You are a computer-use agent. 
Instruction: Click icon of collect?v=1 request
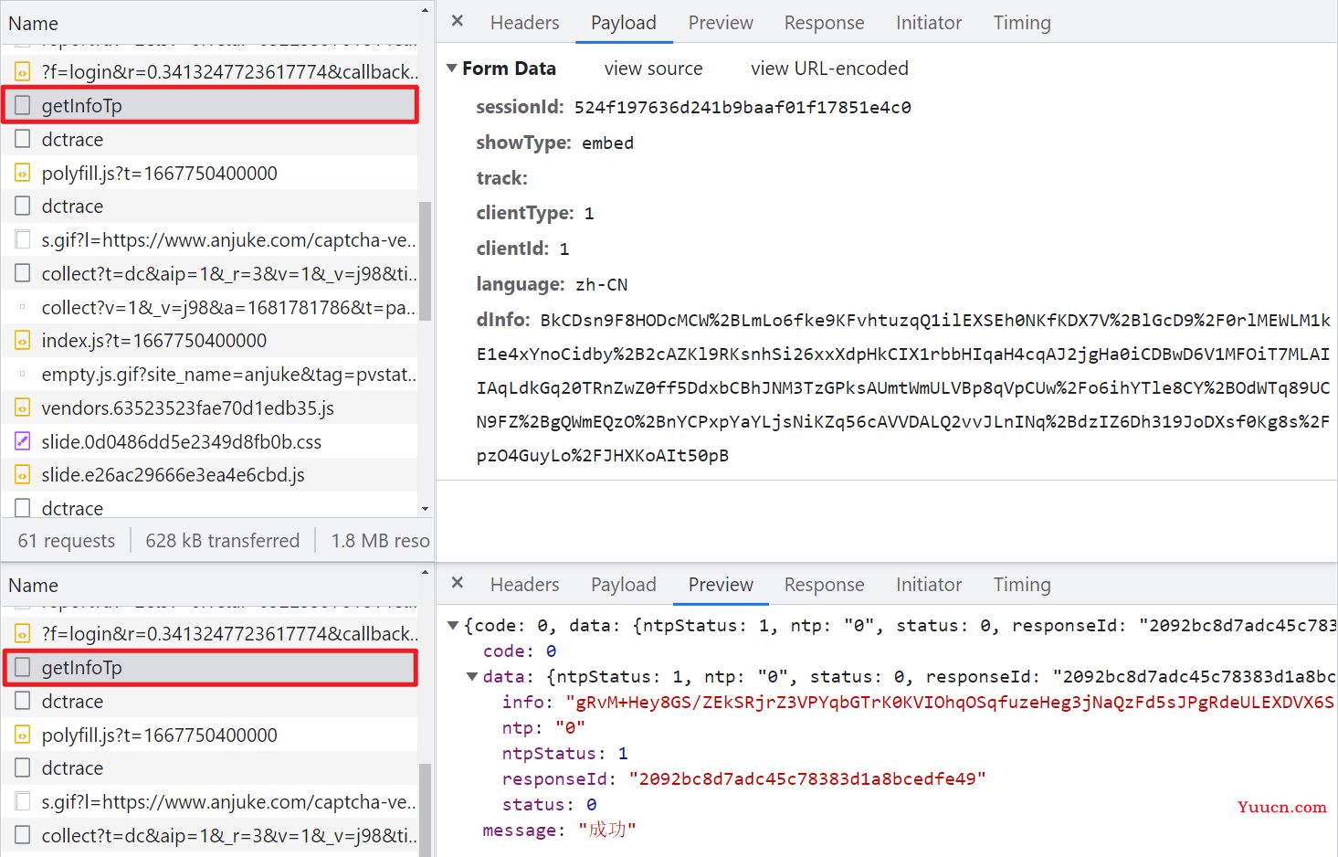[23, 307]
